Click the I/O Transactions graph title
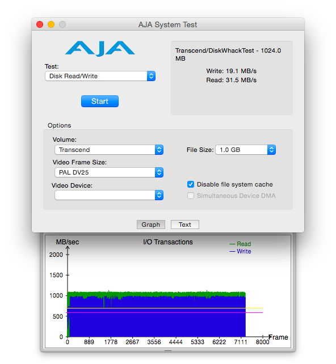Viewport: 336px width, 364px height. (x=168, y=242)
